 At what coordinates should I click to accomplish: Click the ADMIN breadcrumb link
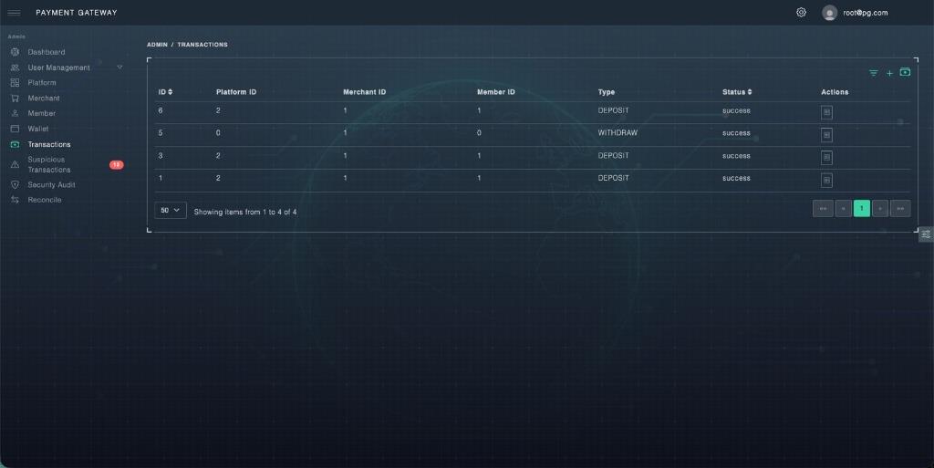pyautogui.click(x=156, y=45)
